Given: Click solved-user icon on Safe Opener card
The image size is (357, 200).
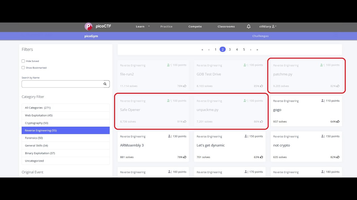Looking at the screenshot, I should 169,101.
